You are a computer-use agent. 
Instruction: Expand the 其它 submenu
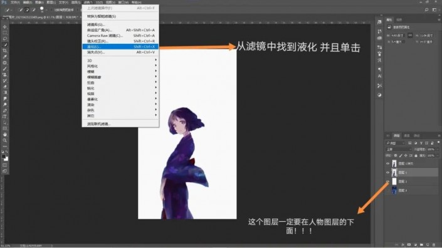click(120, 116)
